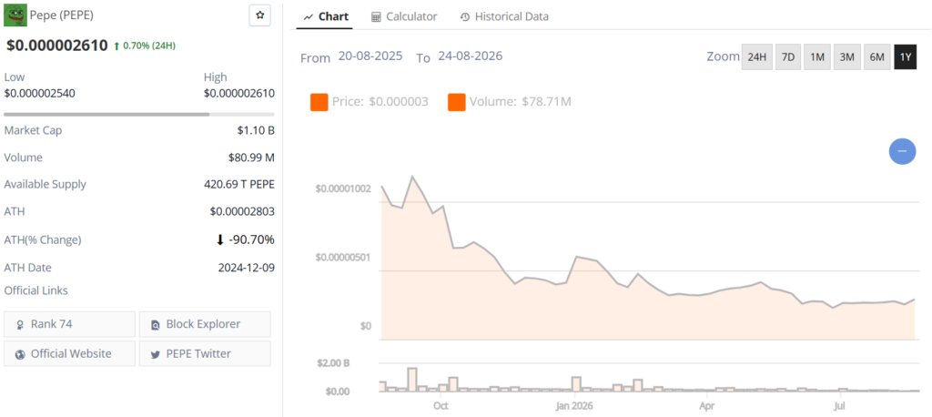Add PEPE to favorites with star icon
Viewport: 932px width, 417px height.
259,15
